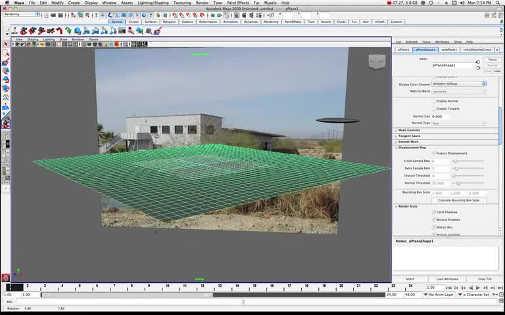Click the New Scene icon in status line
The image size is (505, 315).
[47, 15]
